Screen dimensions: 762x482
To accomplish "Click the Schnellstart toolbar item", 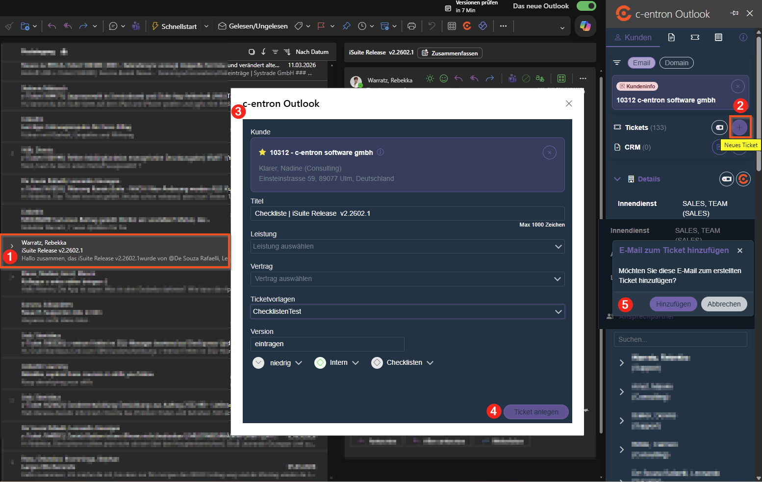I will coord(174,26).
